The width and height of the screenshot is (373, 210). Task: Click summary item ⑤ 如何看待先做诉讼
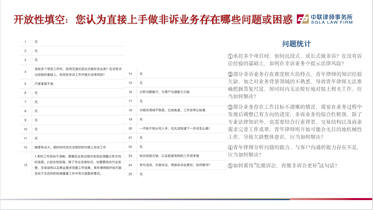(x=283, y=165)
